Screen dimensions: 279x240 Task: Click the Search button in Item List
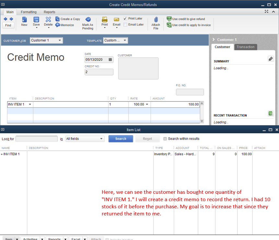click(121, 139)
